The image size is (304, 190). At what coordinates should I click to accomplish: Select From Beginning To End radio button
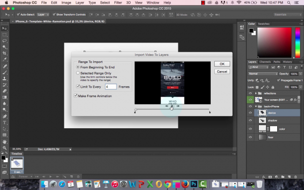[x=78, y=67]
